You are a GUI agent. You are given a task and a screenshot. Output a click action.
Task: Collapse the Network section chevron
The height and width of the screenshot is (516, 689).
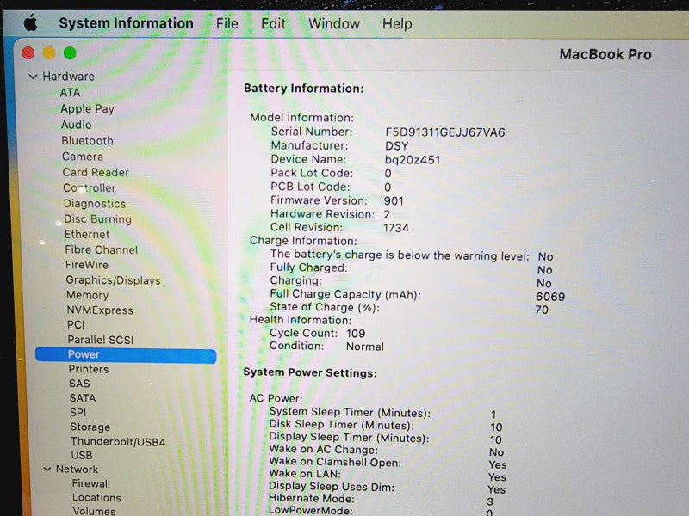coord(47,469)
